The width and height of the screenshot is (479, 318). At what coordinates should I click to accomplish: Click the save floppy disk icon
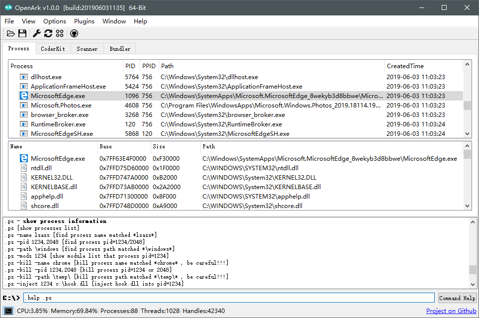22,33
